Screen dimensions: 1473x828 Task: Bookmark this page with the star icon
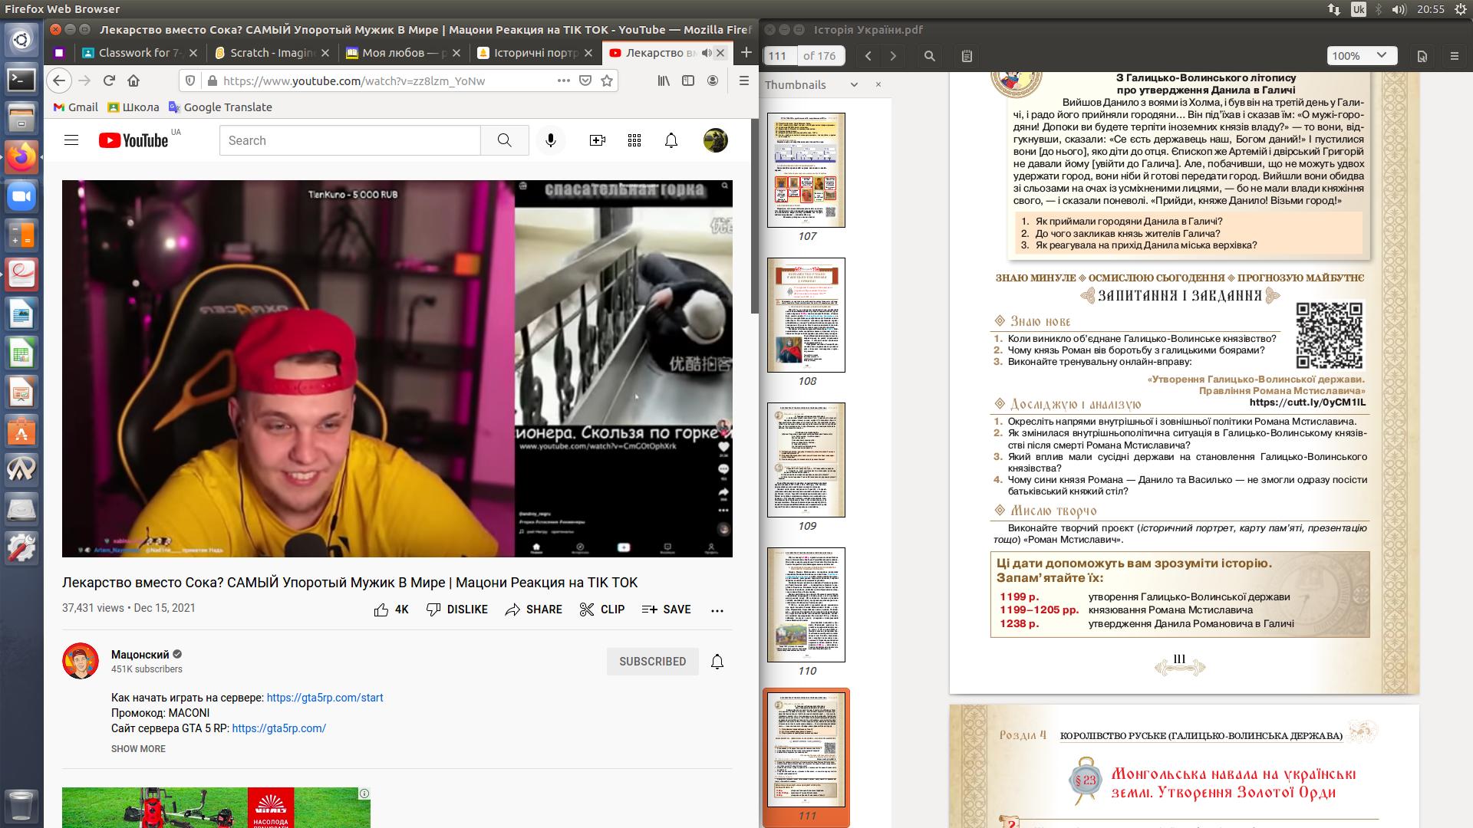point(607,80)
